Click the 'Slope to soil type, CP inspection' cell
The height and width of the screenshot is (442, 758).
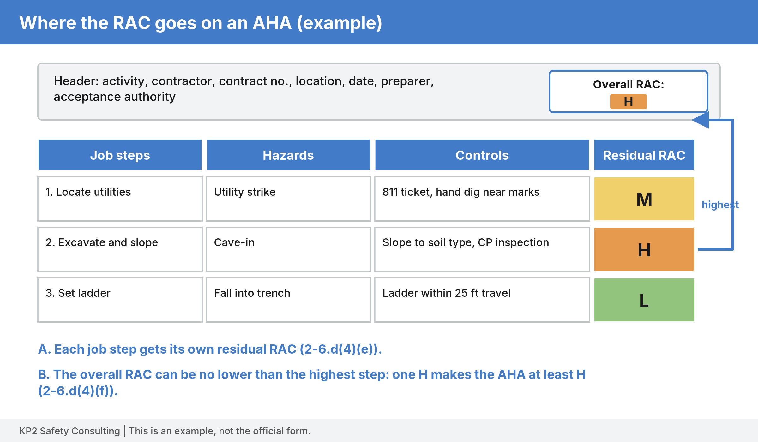(x=482, y=249)
